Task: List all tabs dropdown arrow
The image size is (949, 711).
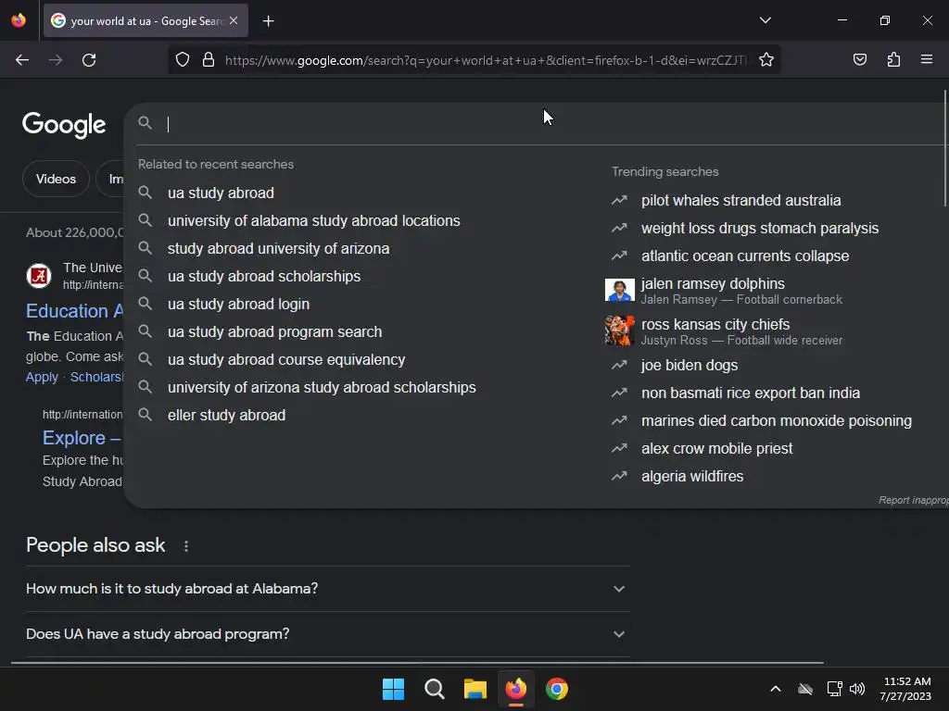Action: click(x=765, y=20)
